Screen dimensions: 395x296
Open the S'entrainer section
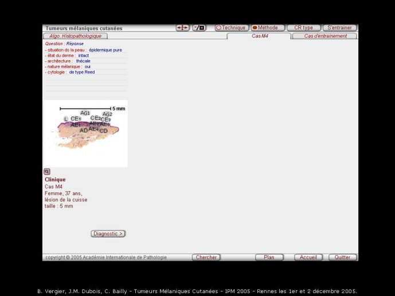pyautogui.click(x=340, y=27)
